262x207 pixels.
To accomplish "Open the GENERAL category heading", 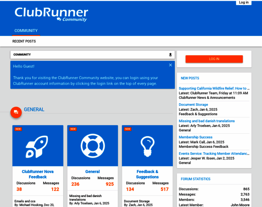I will 34,109.
